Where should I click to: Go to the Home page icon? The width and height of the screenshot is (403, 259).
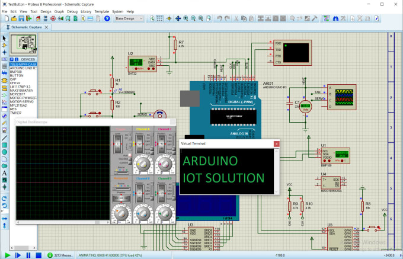coord(38,18)
